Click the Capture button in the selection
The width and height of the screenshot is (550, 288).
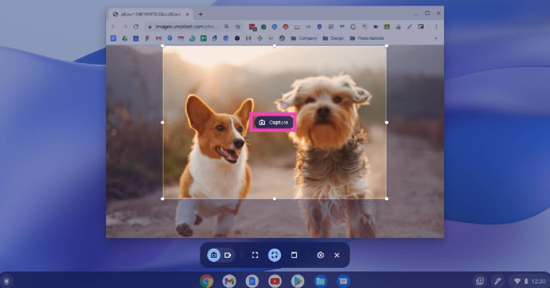pyautogui.click(x=273, y=122)
